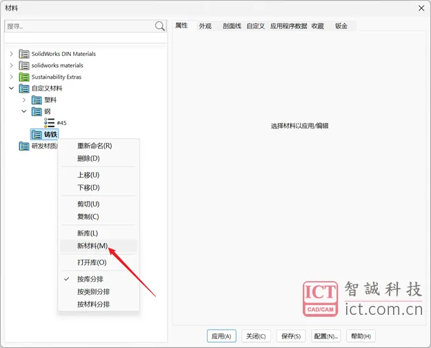The image size is (431, 348).
Task: Click the search magnifier icon
Action: (160, 26)
